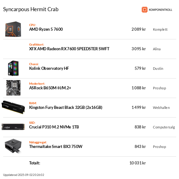The image size is (179, 179).
Task: Select Kingston Fury Beast Black 32GB link
Action: click(x=66, y=107)
